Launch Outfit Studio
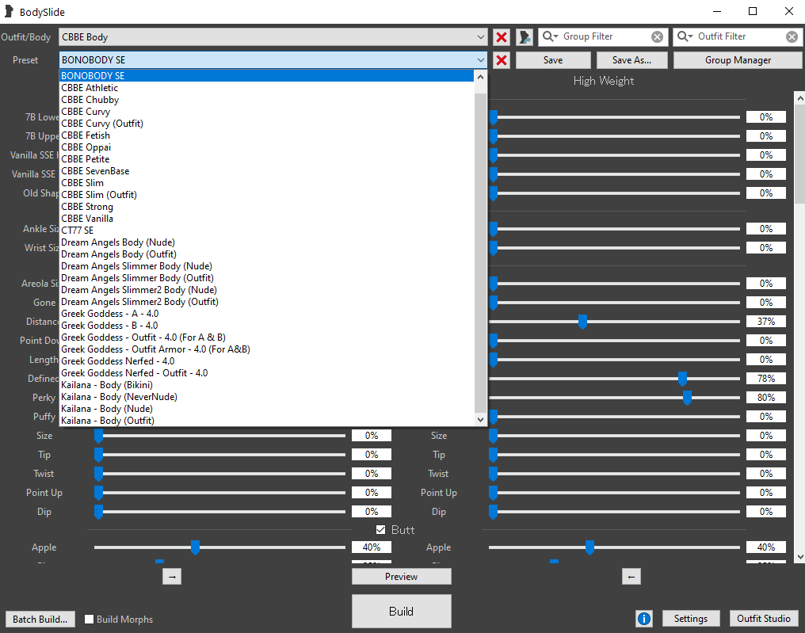Screen dimensions: 805x633 764,619
